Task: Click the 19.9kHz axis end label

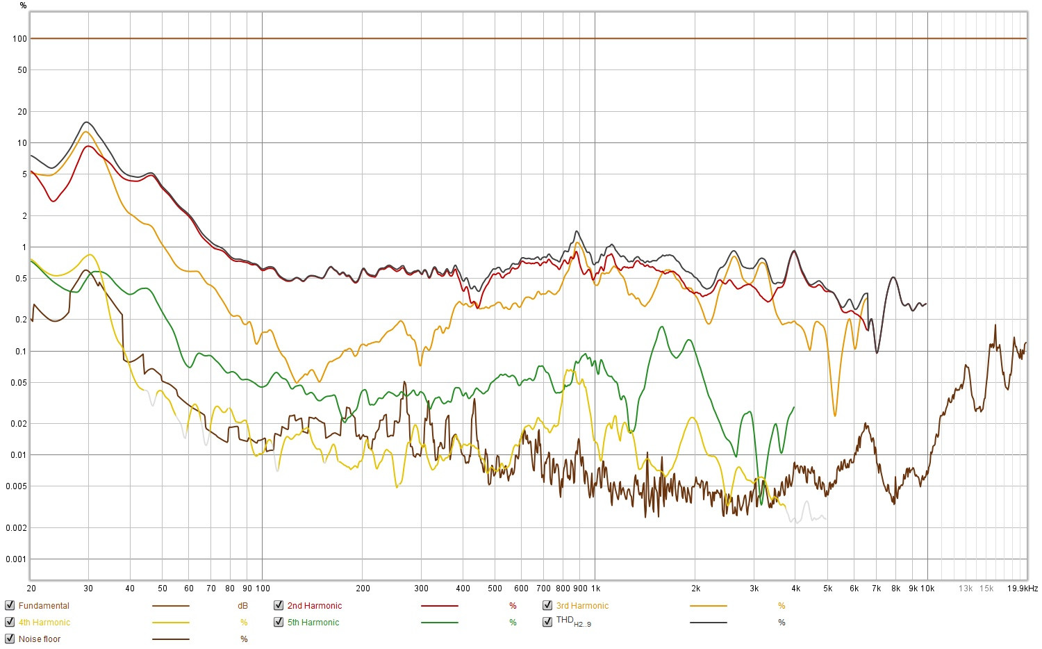Action: (x=1023, y=589)
